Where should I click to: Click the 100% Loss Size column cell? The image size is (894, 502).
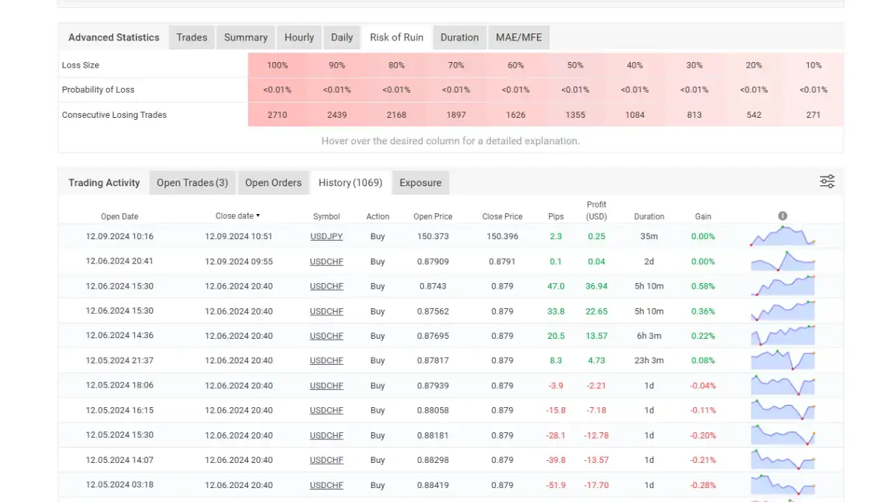pyautogui.click(x=277, y=65)
